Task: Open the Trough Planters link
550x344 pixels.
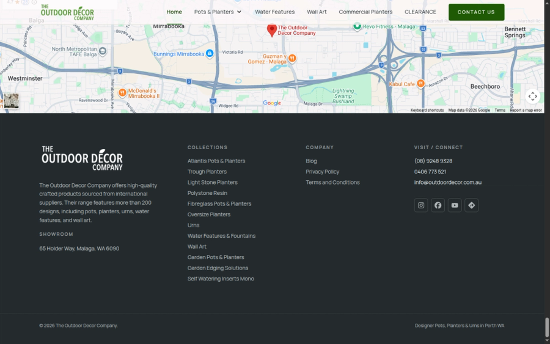Action: pos(207,172)
